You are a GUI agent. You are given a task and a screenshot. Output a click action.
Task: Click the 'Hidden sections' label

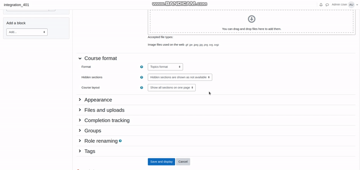(x=92, y=77)
